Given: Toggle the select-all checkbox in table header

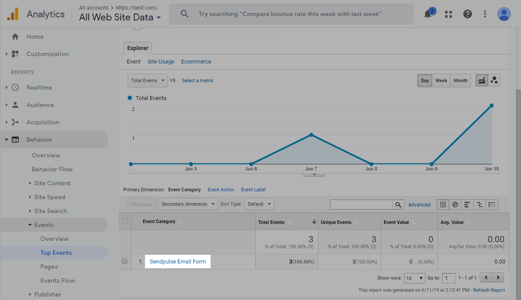Looking at the screenshot, I should [125, 221].
